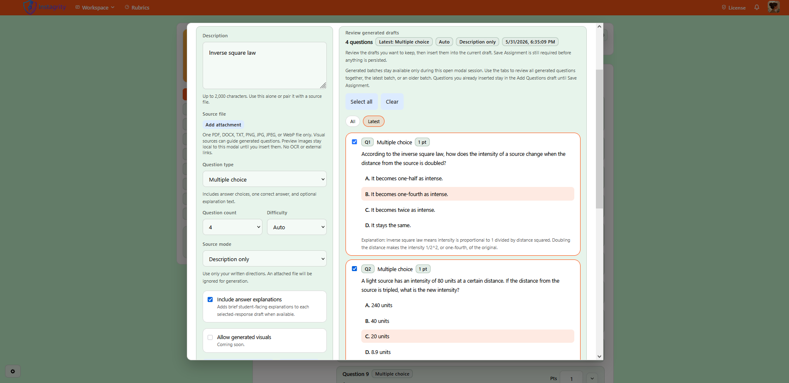The height and width of the screenshot is (383, 789).
Task: Open the notifications bell
Action: (757, 7)
